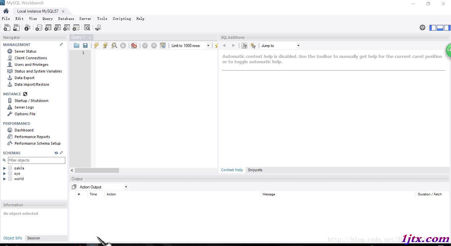The width and height of the screenshot is (451, 246).
Task: Rollback transaction cross icon
Action: (154, 46)
